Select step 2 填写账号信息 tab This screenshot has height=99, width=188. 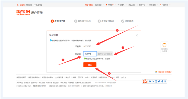click(82, 21)
